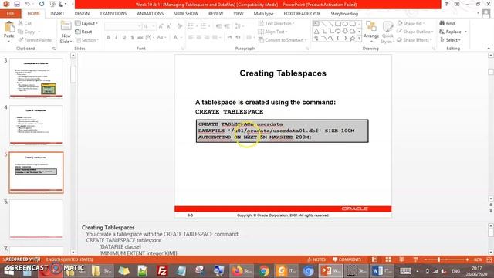This screenshot has height=278, width=494.
Task: Toggle bold formatting
Action: (x=108, y=38)
